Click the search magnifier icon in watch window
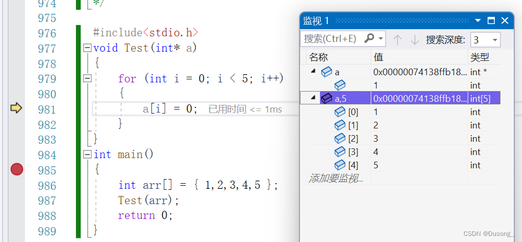The width and height of the screenshot is (522, 242). 369,39
